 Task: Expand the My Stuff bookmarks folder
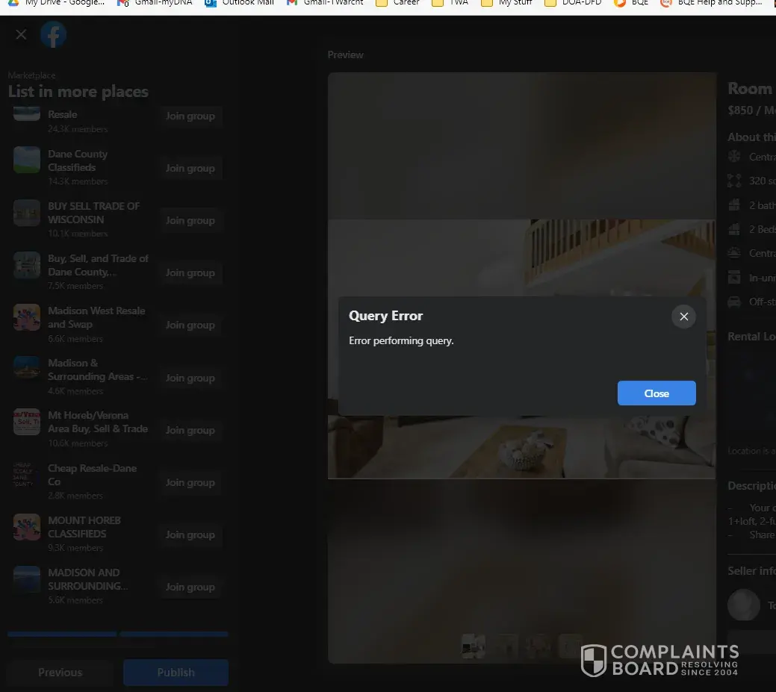(x=507, y=3)
